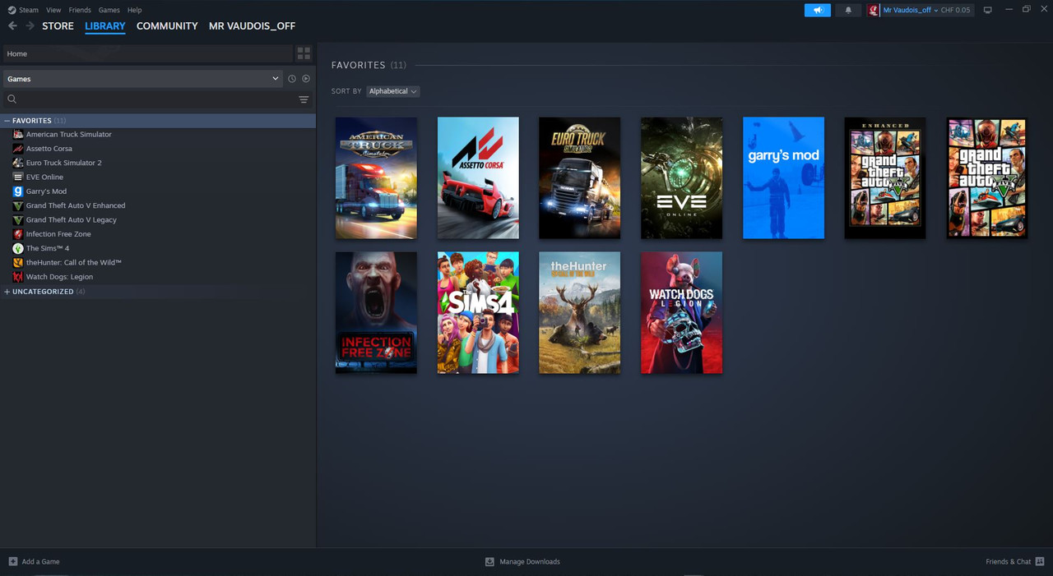This screenshot has width=1053, height=576.
Task: Click the forward navigation arrow
Action: [x=30, y=26]
